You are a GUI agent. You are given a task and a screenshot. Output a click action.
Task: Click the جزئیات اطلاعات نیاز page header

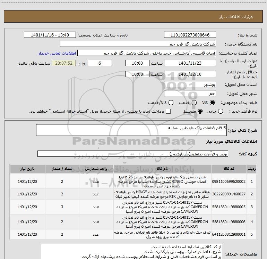[x=236, y=17]
